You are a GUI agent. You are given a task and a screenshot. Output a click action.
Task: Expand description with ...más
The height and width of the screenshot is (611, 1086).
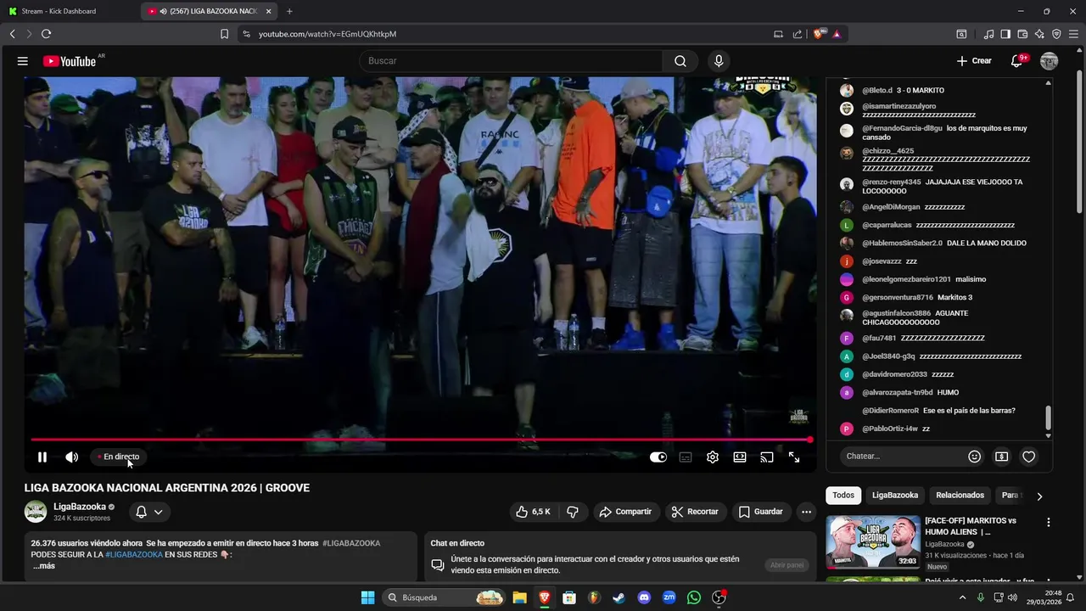pos(44,566)
